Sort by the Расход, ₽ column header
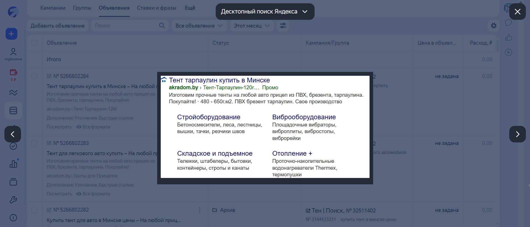Image resolution: width=530 pixels, height=227 pixels. click(481, 43)
